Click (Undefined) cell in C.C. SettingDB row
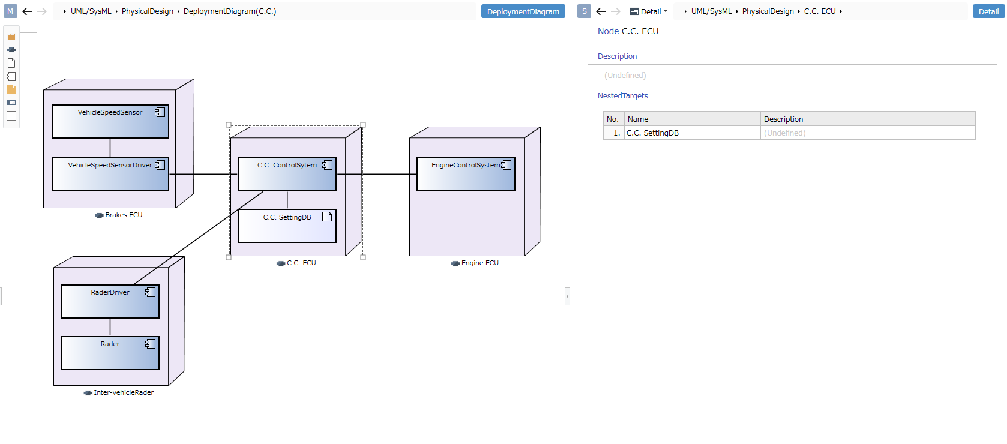The image size is (1007, 444). 868,133
